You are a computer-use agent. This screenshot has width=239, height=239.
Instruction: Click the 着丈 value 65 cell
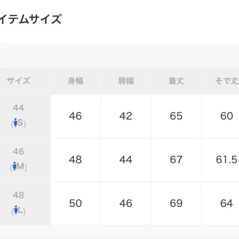click(176, 116)
